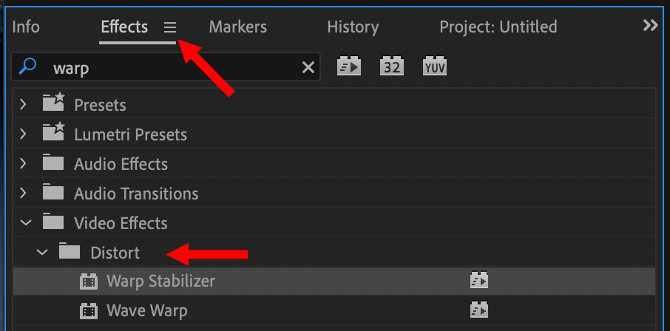Collapse the Distort subfolder
Image resolution: width=670 pixels, height=331 pixels.
tap(42, 253)
